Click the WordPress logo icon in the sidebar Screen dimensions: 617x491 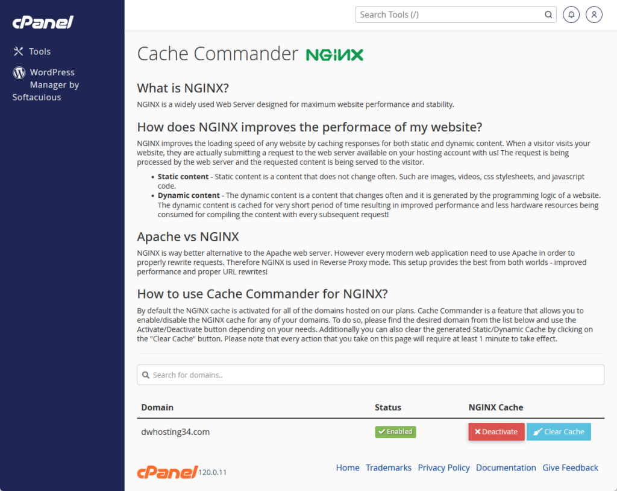pos(19,72)
